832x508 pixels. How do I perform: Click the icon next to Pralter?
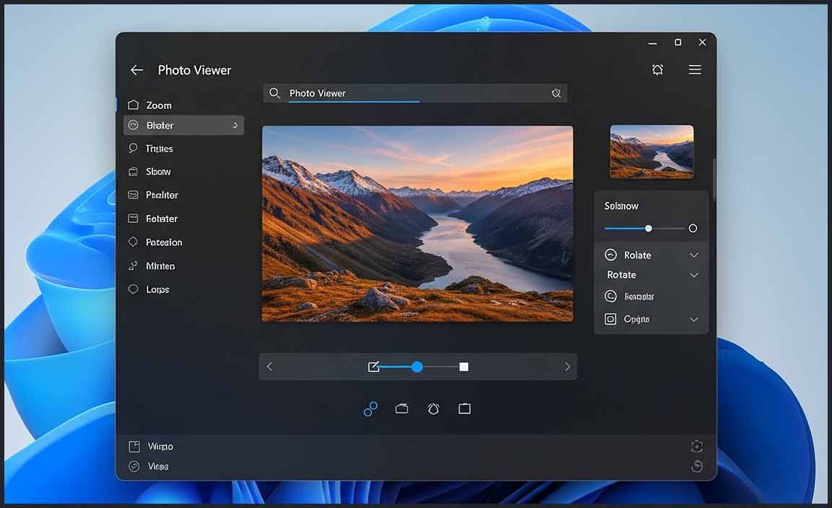pos(133,195)
